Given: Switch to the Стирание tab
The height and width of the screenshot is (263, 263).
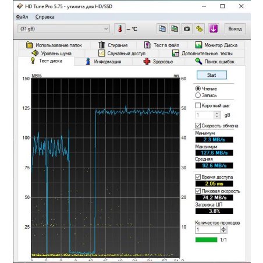Looking at the screenshot, I should click(x=113, y=45).
